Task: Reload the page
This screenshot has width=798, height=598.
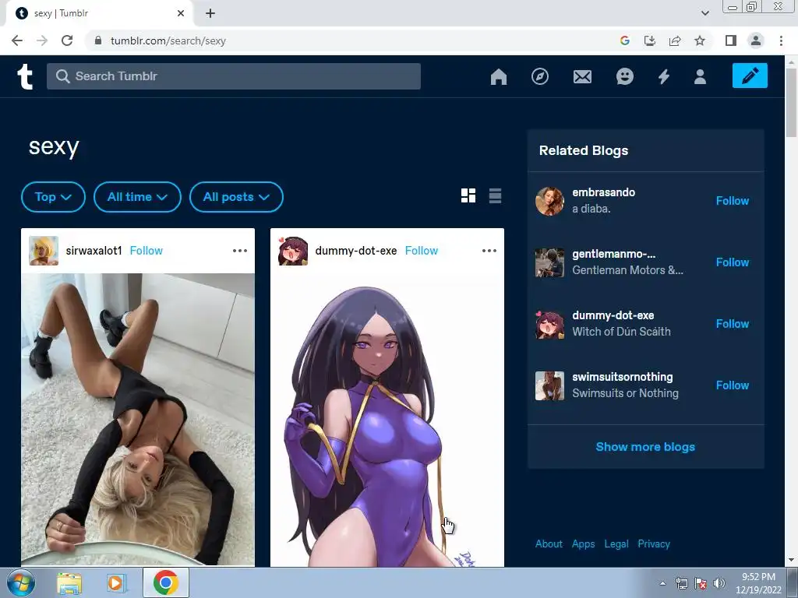Action: pos(67,40)
